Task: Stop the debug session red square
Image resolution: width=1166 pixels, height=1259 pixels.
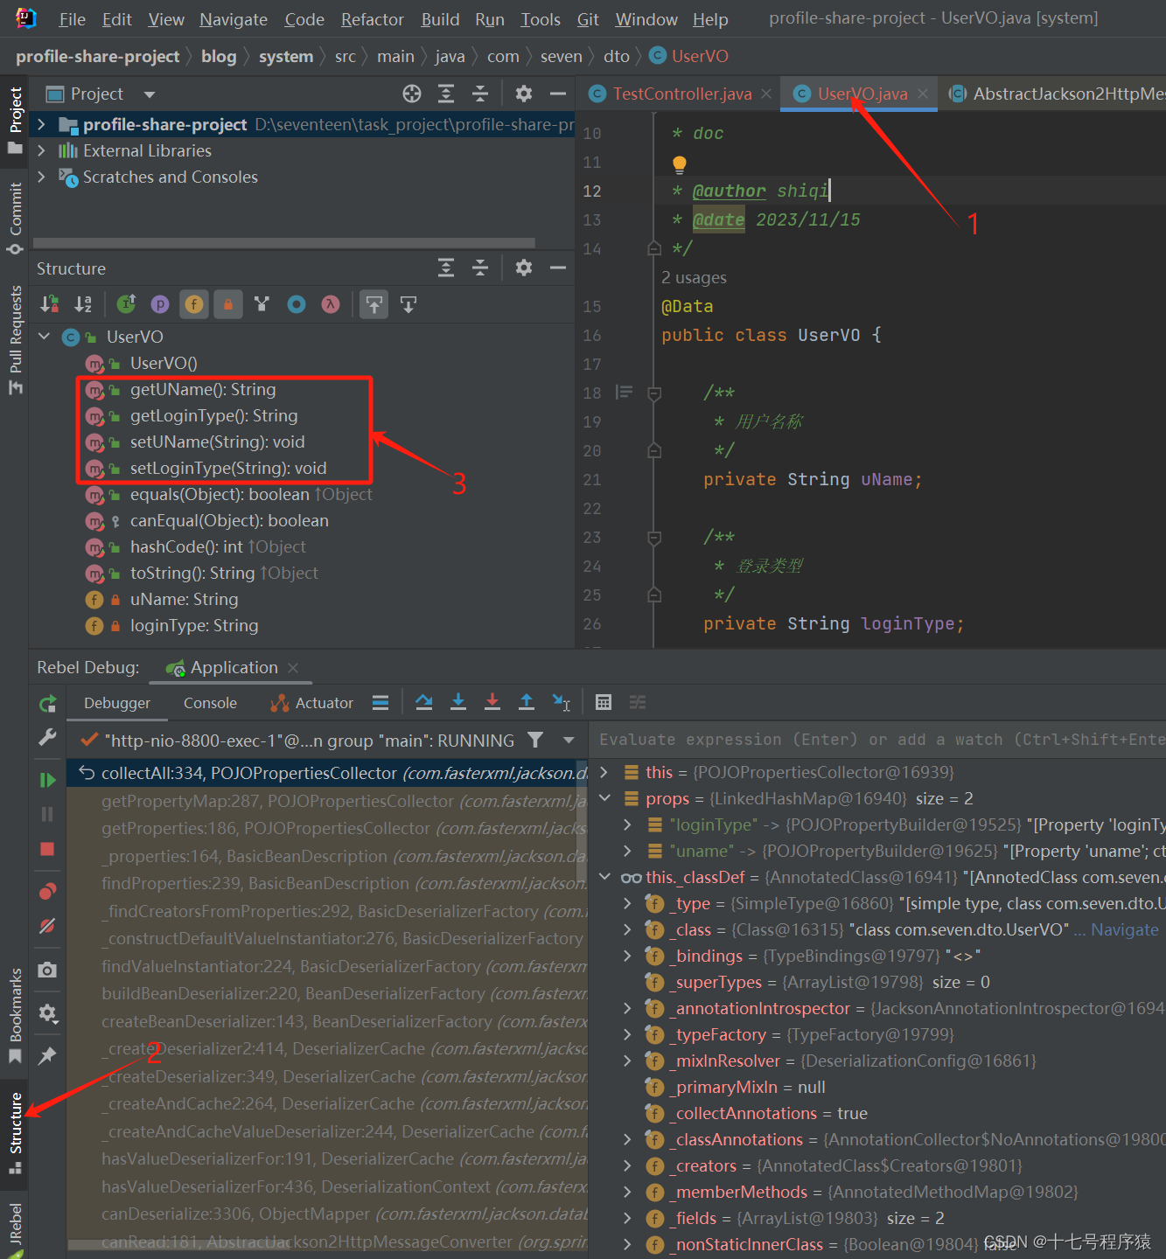Action: click(x=48, y=849)
